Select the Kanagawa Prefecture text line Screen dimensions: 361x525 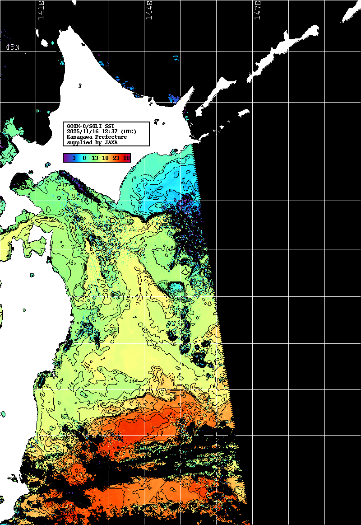[x=97, y=137]
